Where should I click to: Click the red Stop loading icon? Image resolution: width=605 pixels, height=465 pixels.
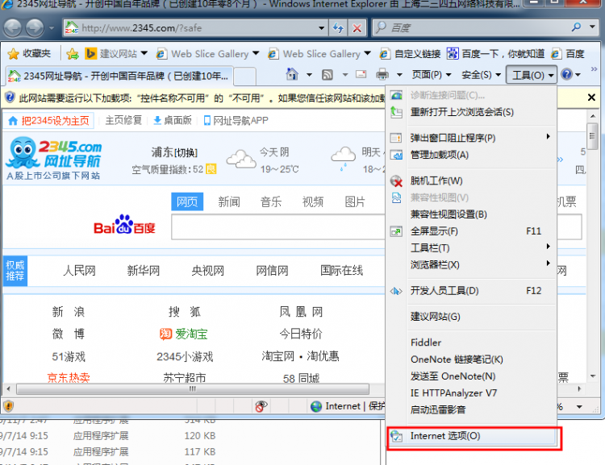(357, 27)
